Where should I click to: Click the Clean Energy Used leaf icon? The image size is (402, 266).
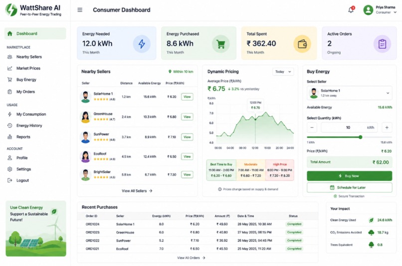371,220
